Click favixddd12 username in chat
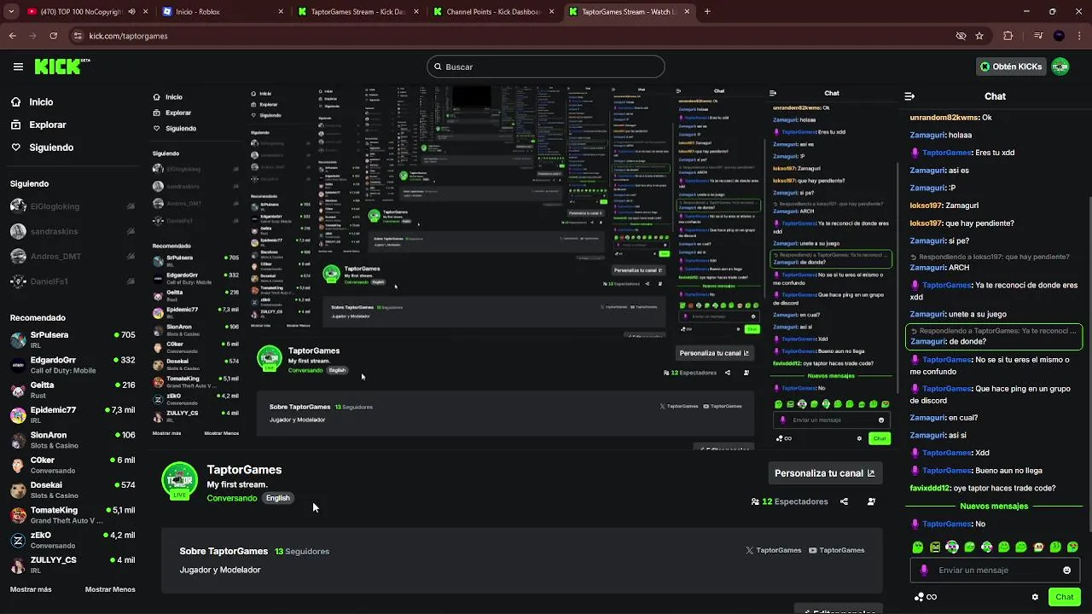Screen dimensions: 1092x614 pyautogui.click(x=929, y=488)
